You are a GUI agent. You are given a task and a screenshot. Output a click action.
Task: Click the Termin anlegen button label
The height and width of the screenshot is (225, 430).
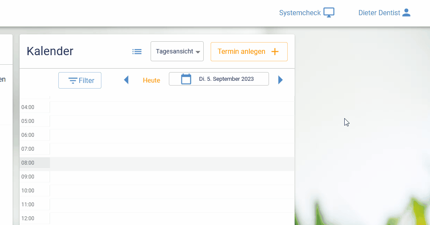click(x=241, y=52)
